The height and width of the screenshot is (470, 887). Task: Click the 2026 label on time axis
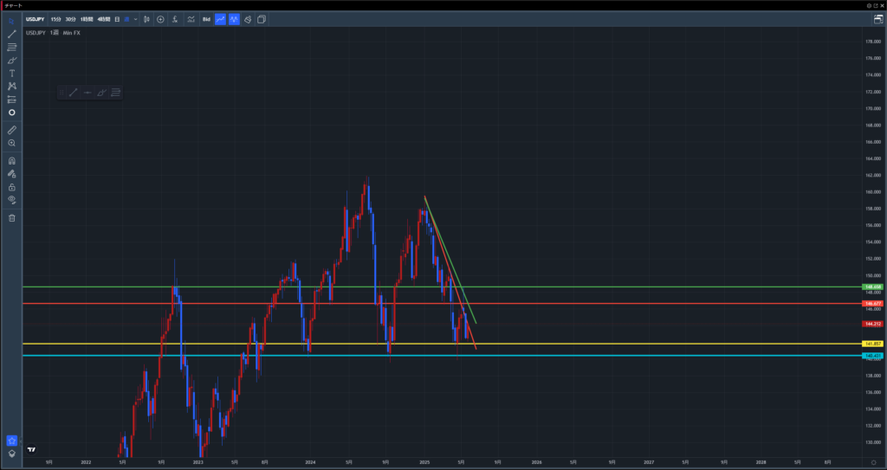coord(536,462)
